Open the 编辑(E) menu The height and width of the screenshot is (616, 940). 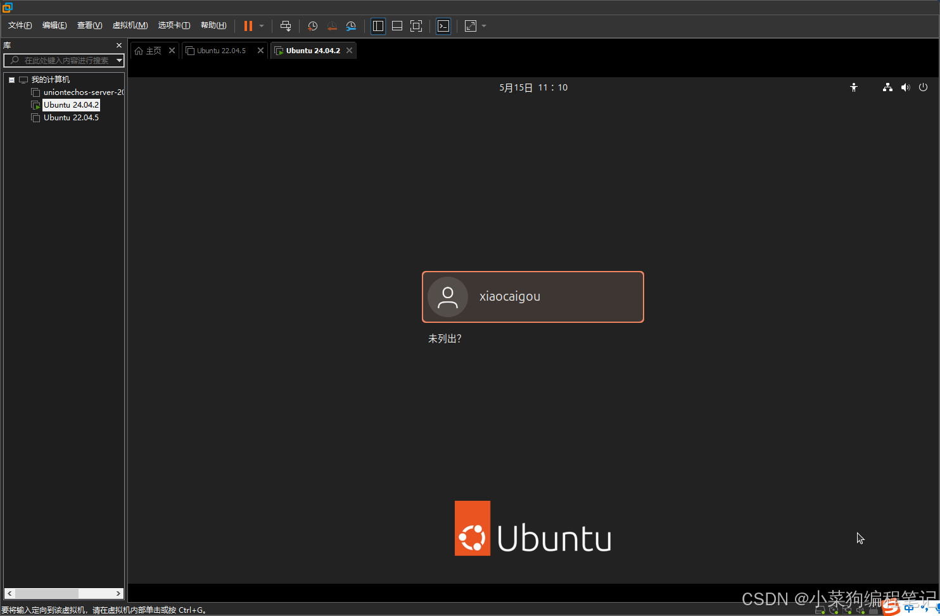(x=54, y=25)
